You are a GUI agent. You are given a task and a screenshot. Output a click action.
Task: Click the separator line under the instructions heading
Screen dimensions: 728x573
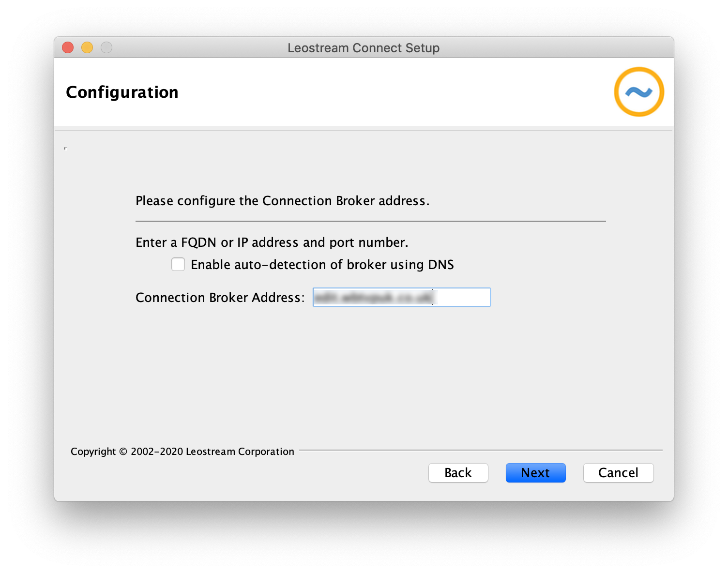[x=370, y=221]
